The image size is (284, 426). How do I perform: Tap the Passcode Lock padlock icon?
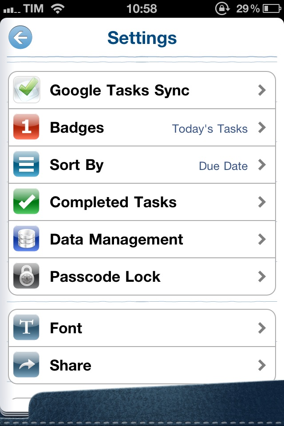pos(26,276)
